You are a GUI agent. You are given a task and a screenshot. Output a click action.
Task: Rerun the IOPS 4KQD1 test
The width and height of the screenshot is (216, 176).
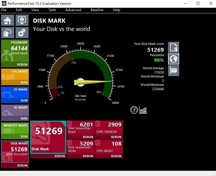tap(116, 156)
